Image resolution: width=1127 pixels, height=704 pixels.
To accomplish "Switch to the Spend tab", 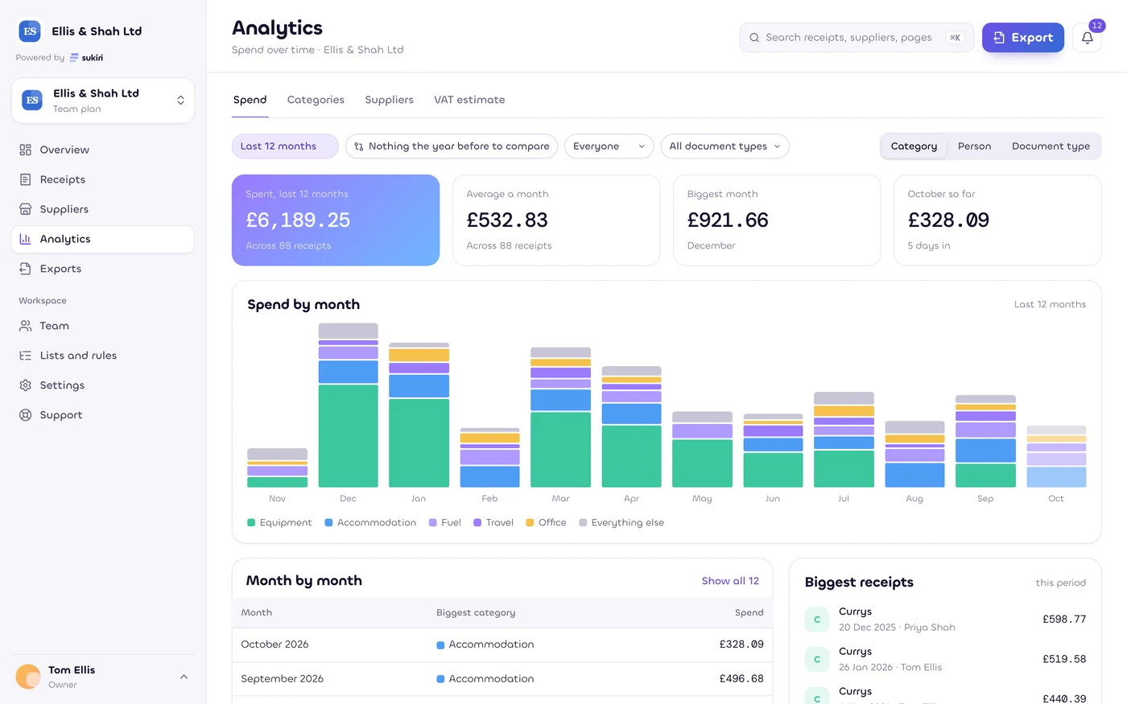I will tap(250, 100).
